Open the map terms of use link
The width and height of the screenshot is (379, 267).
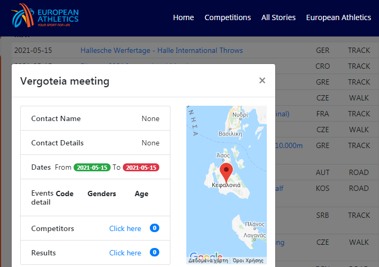[x=249, y=261]
